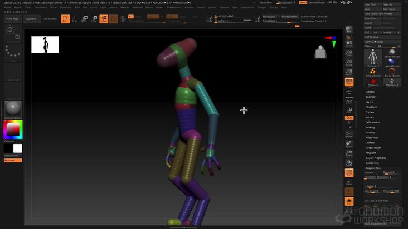Open the Preferences menu
Screen dimensions: 408x229
[174, 8]
